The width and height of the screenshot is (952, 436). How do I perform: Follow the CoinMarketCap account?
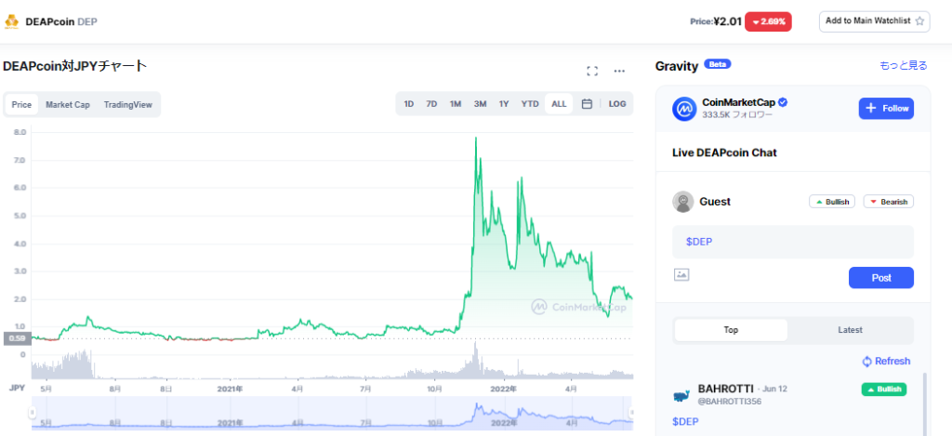click(x=886, y=109)
